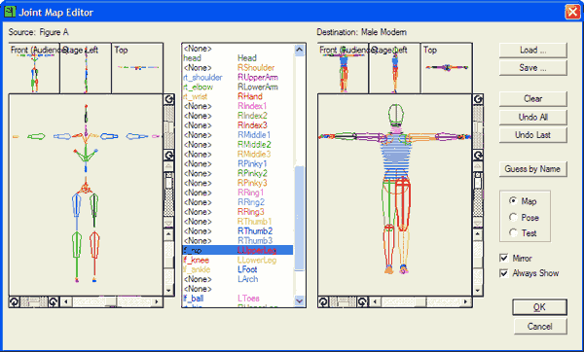Open the destination Front (Audience) thumbnail view
This screenshot has height=352, width=584.
pyautogui.click(x=343, y=68)
